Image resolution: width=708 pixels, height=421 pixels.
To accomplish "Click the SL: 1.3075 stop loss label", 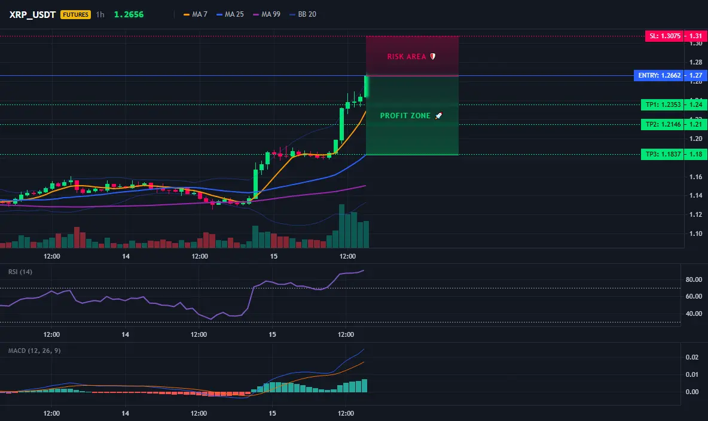I will (664, 36).
